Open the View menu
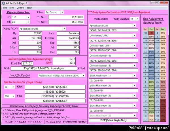This screenshot has height=131, width=170. [x=12, y=8]
